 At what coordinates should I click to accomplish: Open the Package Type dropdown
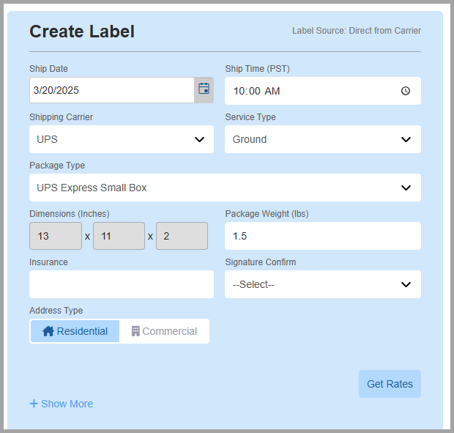point(225,188)
